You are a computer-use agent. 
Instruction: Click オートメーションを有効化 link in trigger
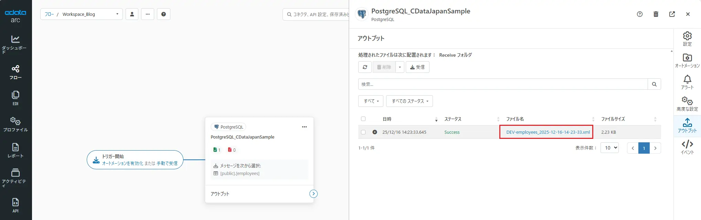123,163
